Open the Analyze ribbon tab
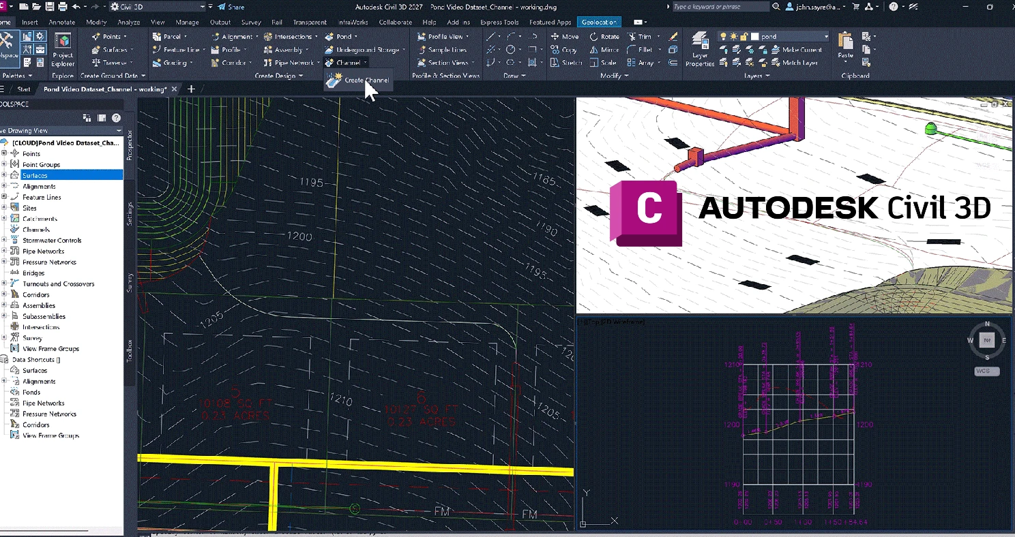 coord(128,22)
